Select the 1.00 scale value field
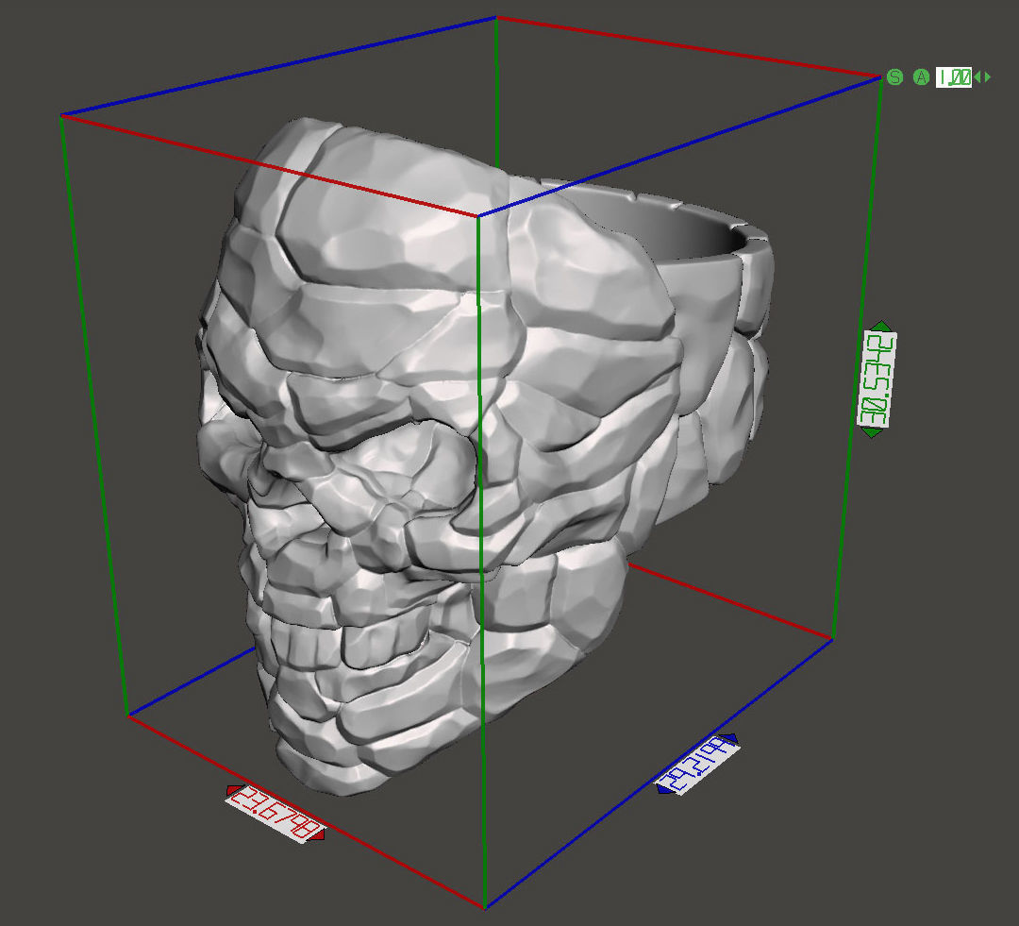Image resolution: width=1019 pixels, height=926 pixels. [x=953, y=77]
